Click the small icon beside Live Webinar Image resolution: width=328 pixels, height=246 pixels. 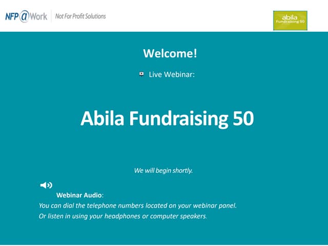tap(141, 74)
